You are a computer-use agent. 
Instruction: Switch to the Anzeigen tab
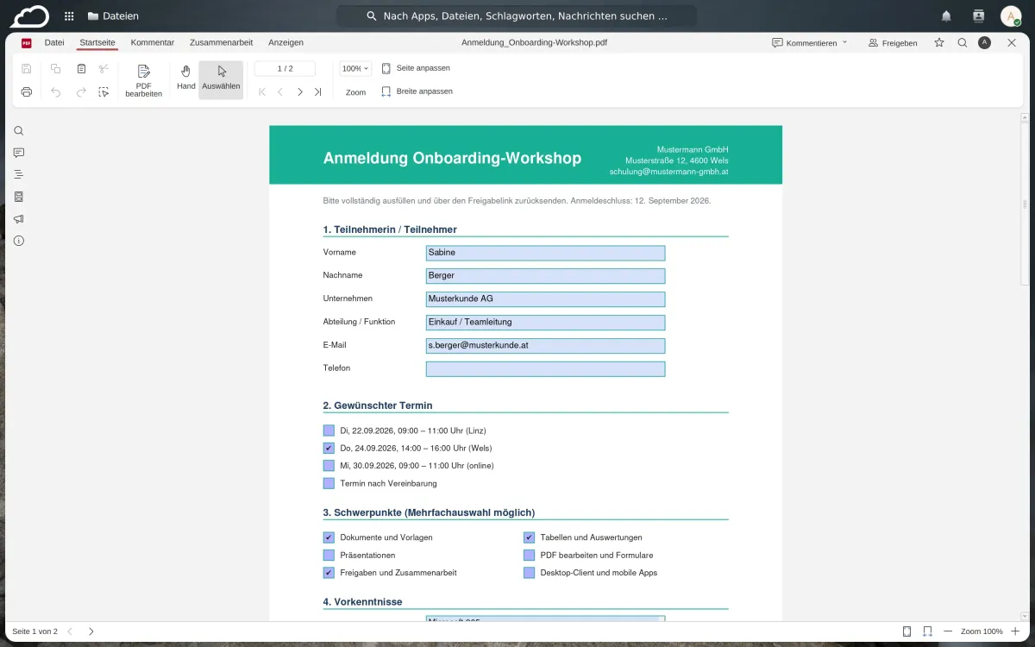[285, 42]
